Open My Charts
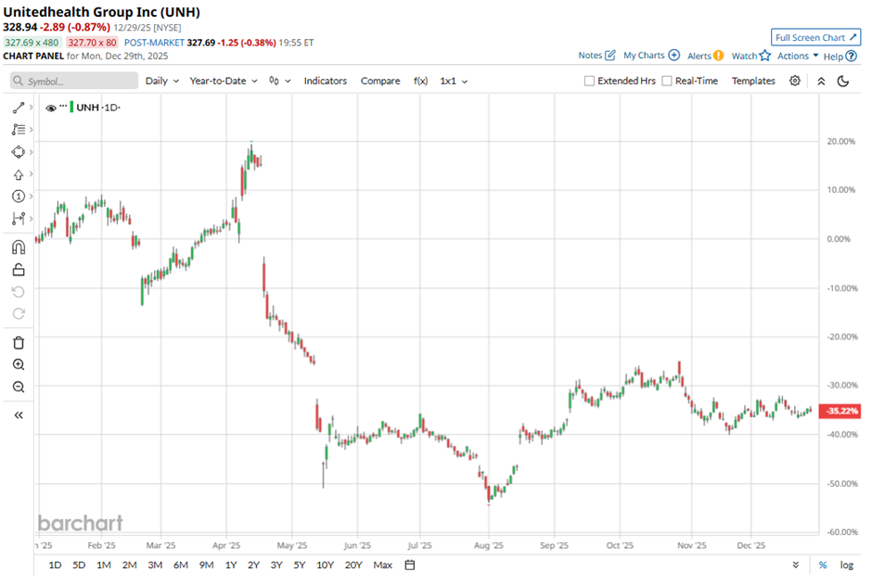Viewport: 872px width, 585px height. (651, 55)
